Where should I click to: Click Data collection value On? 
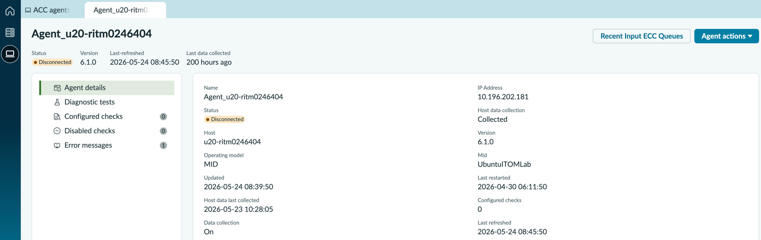(209, 231)
